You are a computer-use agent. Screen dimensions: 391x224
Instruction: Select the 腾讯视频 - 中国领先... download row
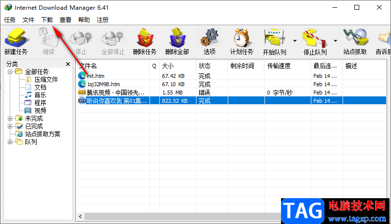pyautogui.click(x=231, y=93)
